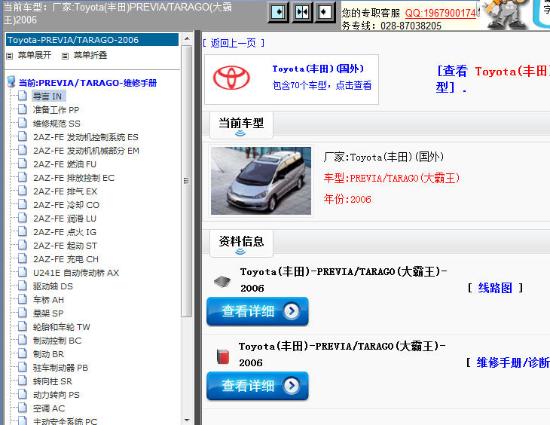Click page icon for 2AZ-FE 燃油 FU
Screen dimensions: 550x425
click(23, 164)
